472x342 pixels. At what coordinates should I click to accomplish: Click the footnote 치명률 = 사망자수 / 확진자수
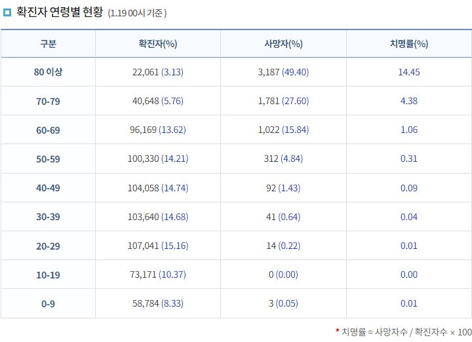pyautogui.click(x=395, y=332)
